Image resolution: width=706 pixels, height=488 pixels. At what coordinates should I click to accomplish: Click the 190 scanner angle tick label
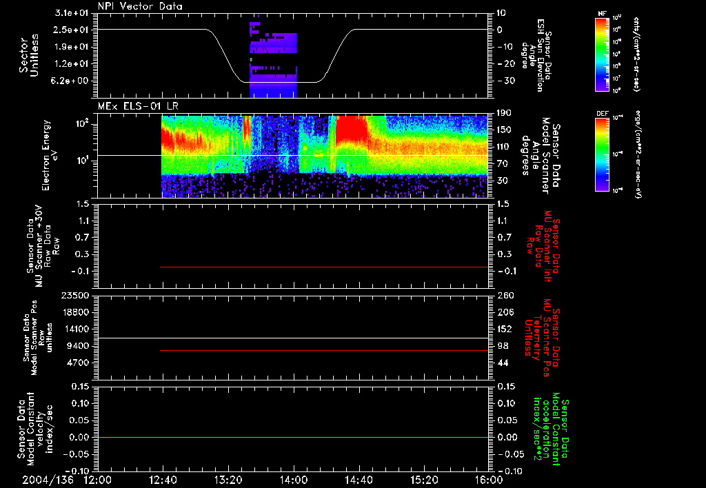click(504, 113)
